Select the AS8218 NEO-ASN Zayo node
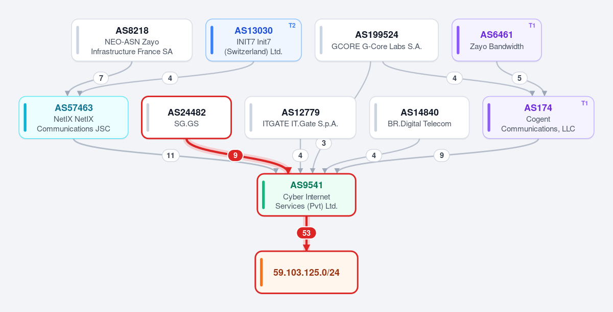613x312 pixels. (x=132, y=40)
